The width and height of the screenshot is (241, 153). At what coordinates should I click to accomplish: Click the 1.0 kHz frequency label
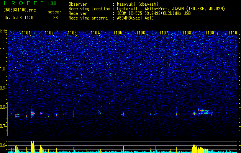pos(3,69)
